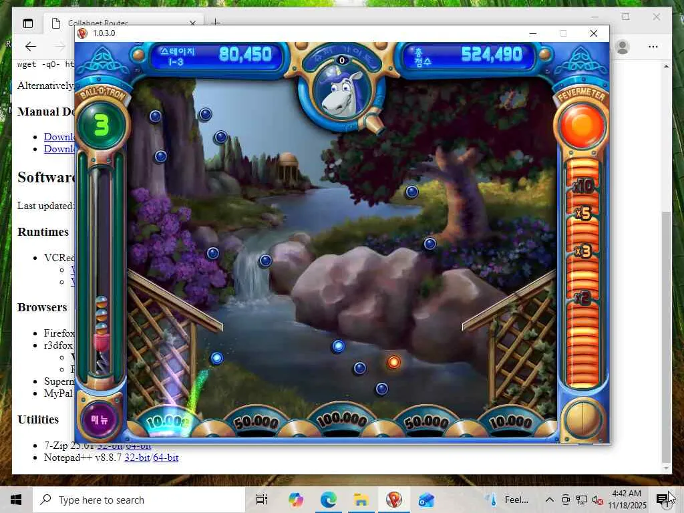The width and height of the screenshot is (684, 513).
Task: Click the green Ball-O-Tron ball counter
Action: pyautogui.click(x=102, y=126)
